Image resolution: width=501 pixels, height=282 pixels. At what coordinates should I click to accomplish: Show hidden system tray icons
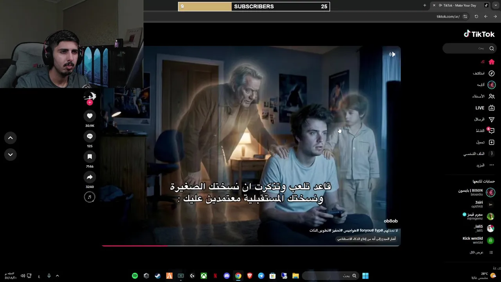pyautogui.click(x=57, y=276)
